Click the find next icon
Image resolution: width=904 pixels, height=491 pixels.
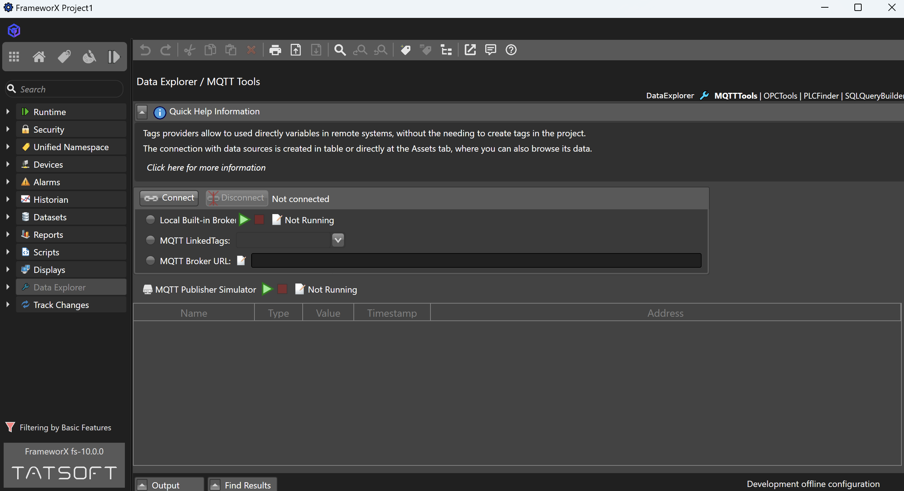pos(381,50)
